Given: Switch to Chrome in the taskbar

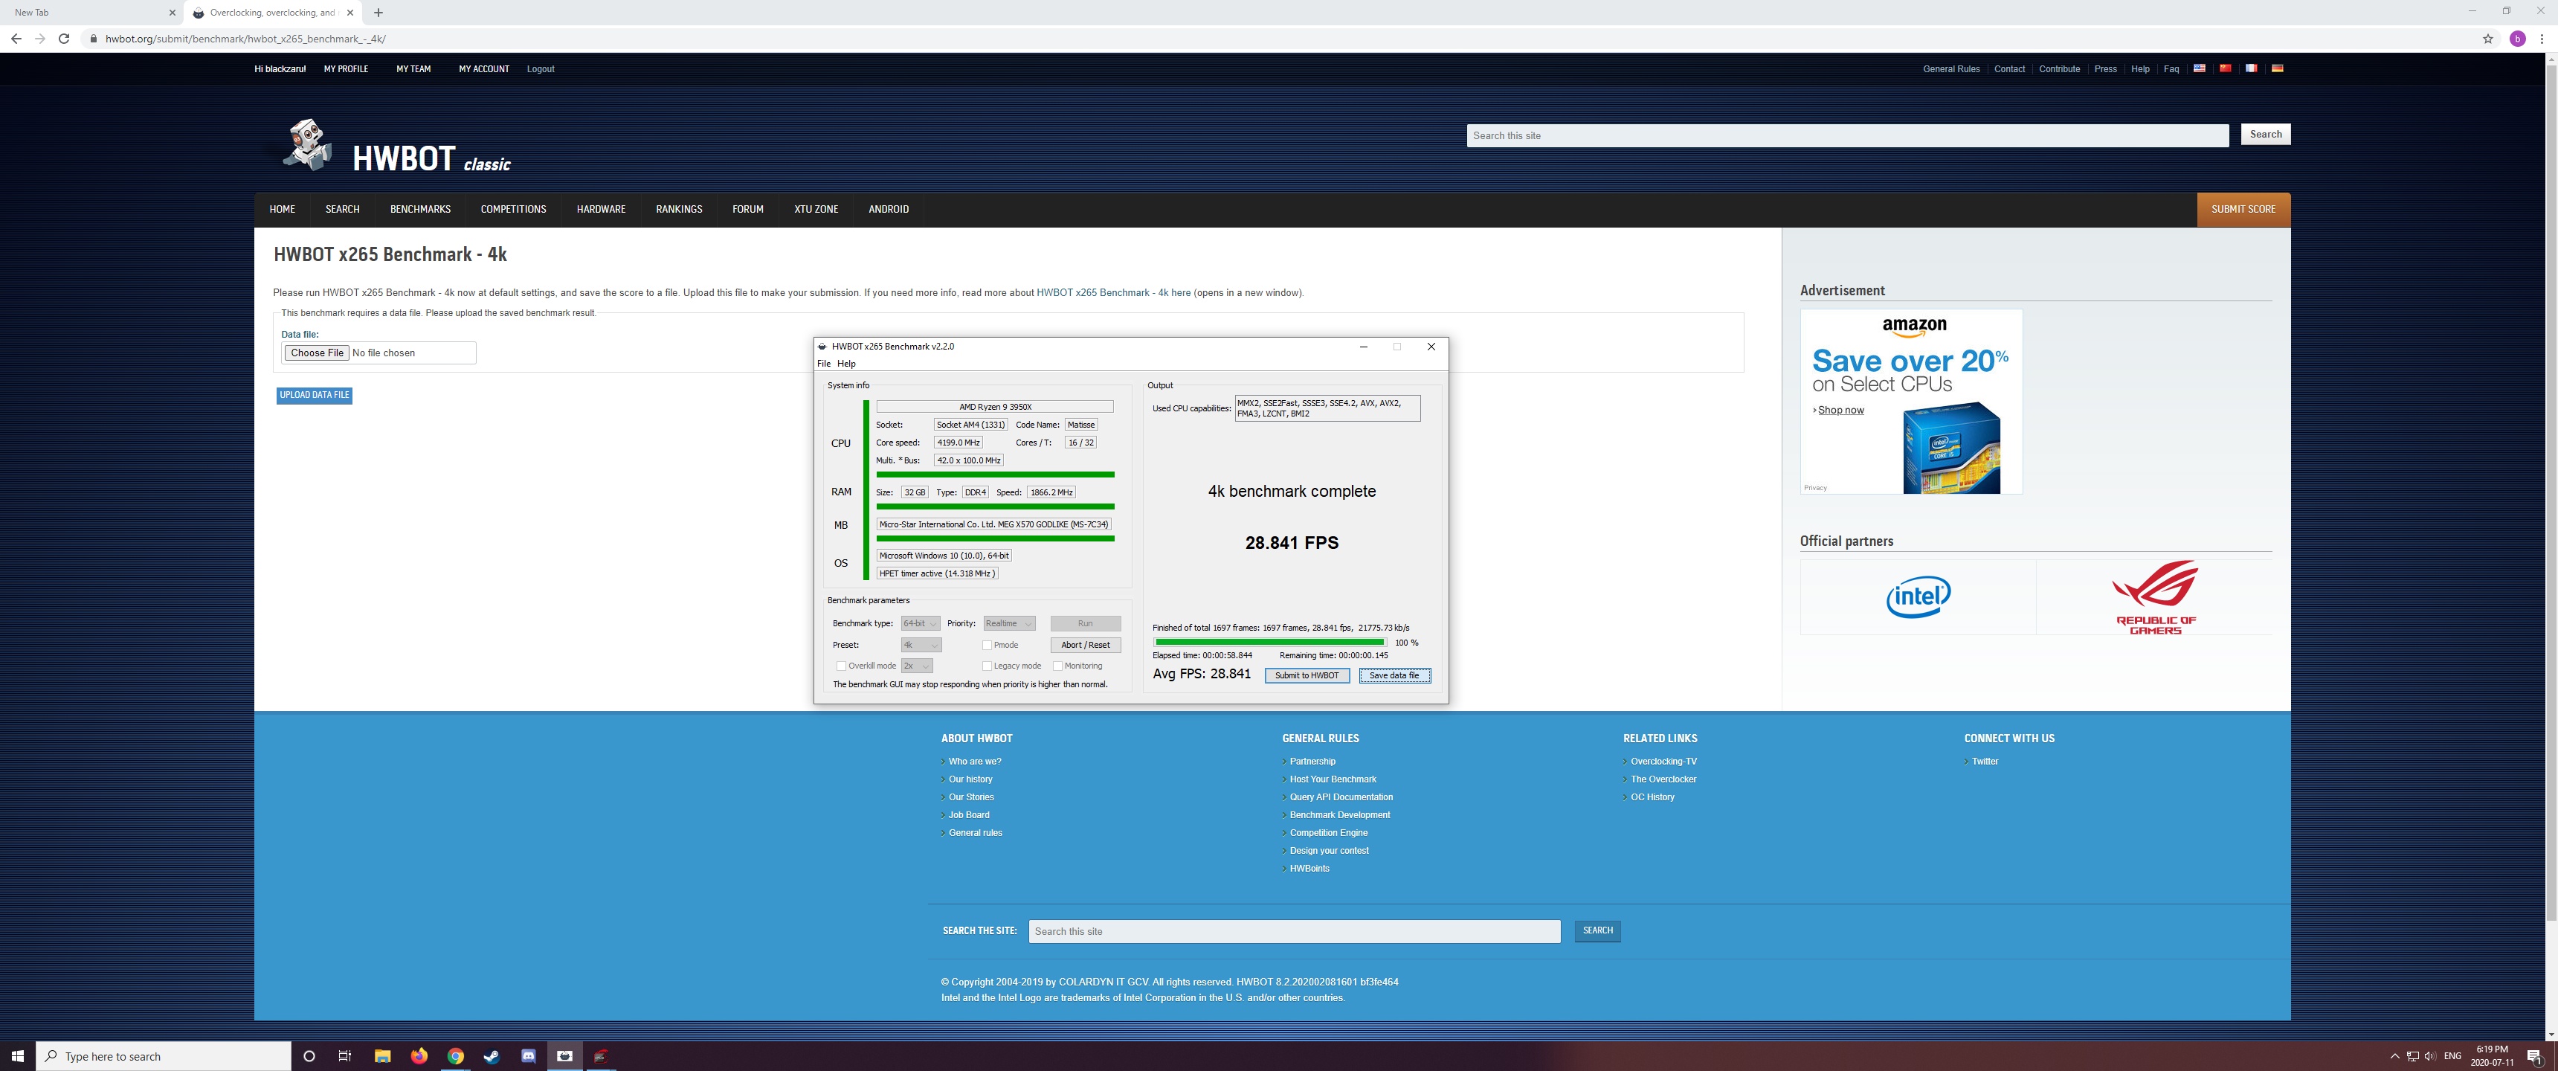Looking at the screenshot, I should click(456, 1056).
